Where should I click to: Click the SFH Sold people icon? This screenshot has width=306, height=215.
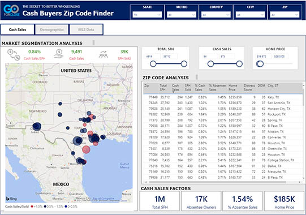pyautogui.click(x=104, y=55)
